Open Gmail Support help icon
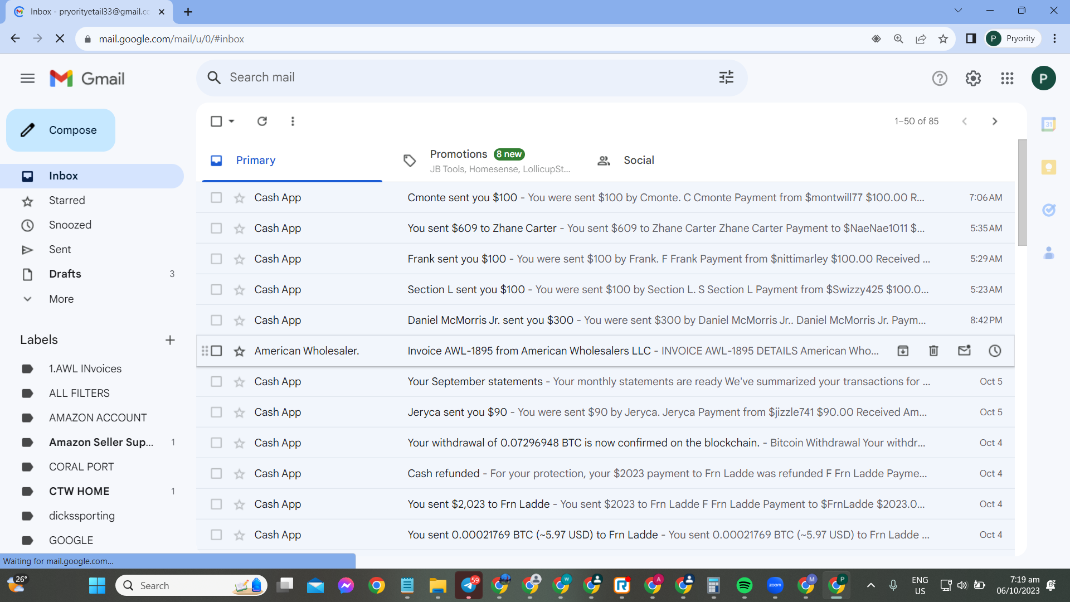 click(940, 79)
